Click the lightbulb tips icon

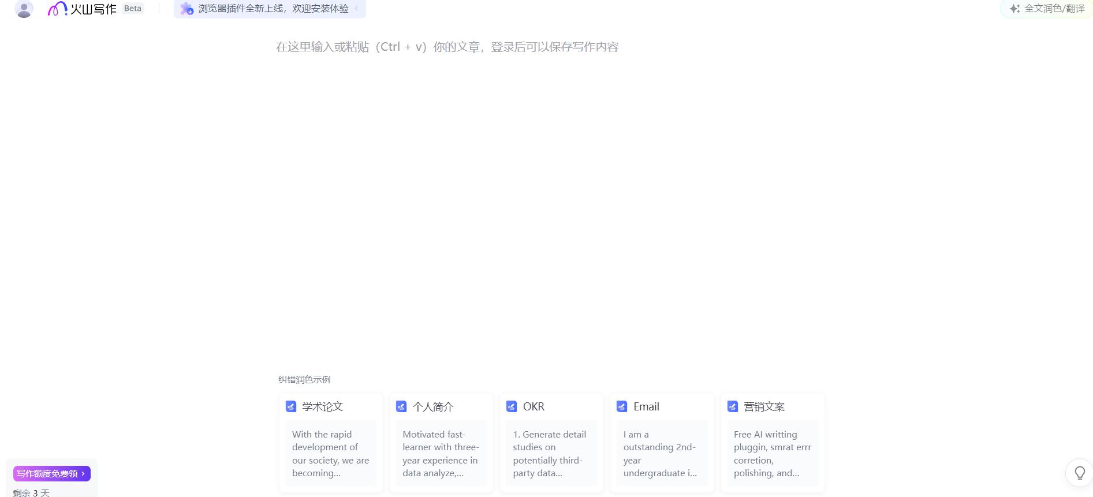pyautogui.click(x=1080, y=473)
